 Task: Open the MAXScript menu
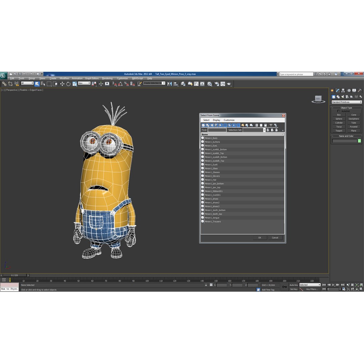[138, 78]
